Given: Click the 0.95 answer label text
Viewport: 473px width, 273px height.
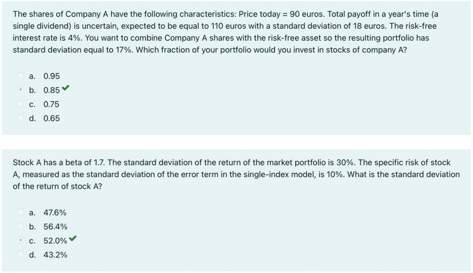Looking at the screenshot, I should pos(51,76).
